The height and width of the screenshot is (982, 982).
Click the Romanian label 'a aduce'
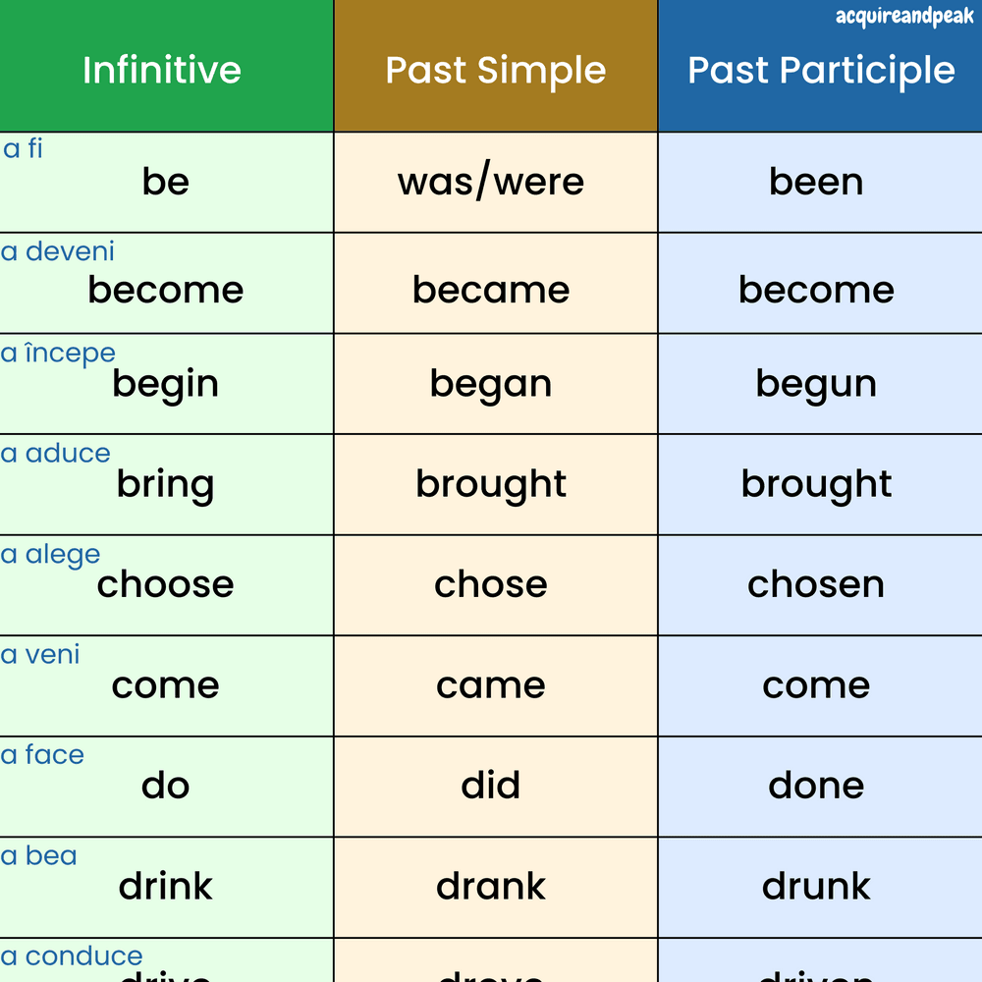(56, 454)
